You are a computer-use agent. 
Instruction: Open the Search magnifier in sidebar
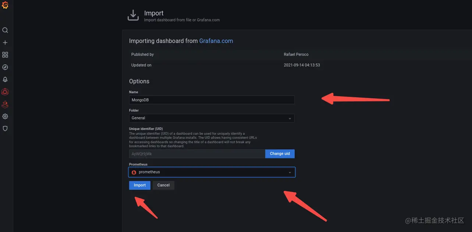5,30
